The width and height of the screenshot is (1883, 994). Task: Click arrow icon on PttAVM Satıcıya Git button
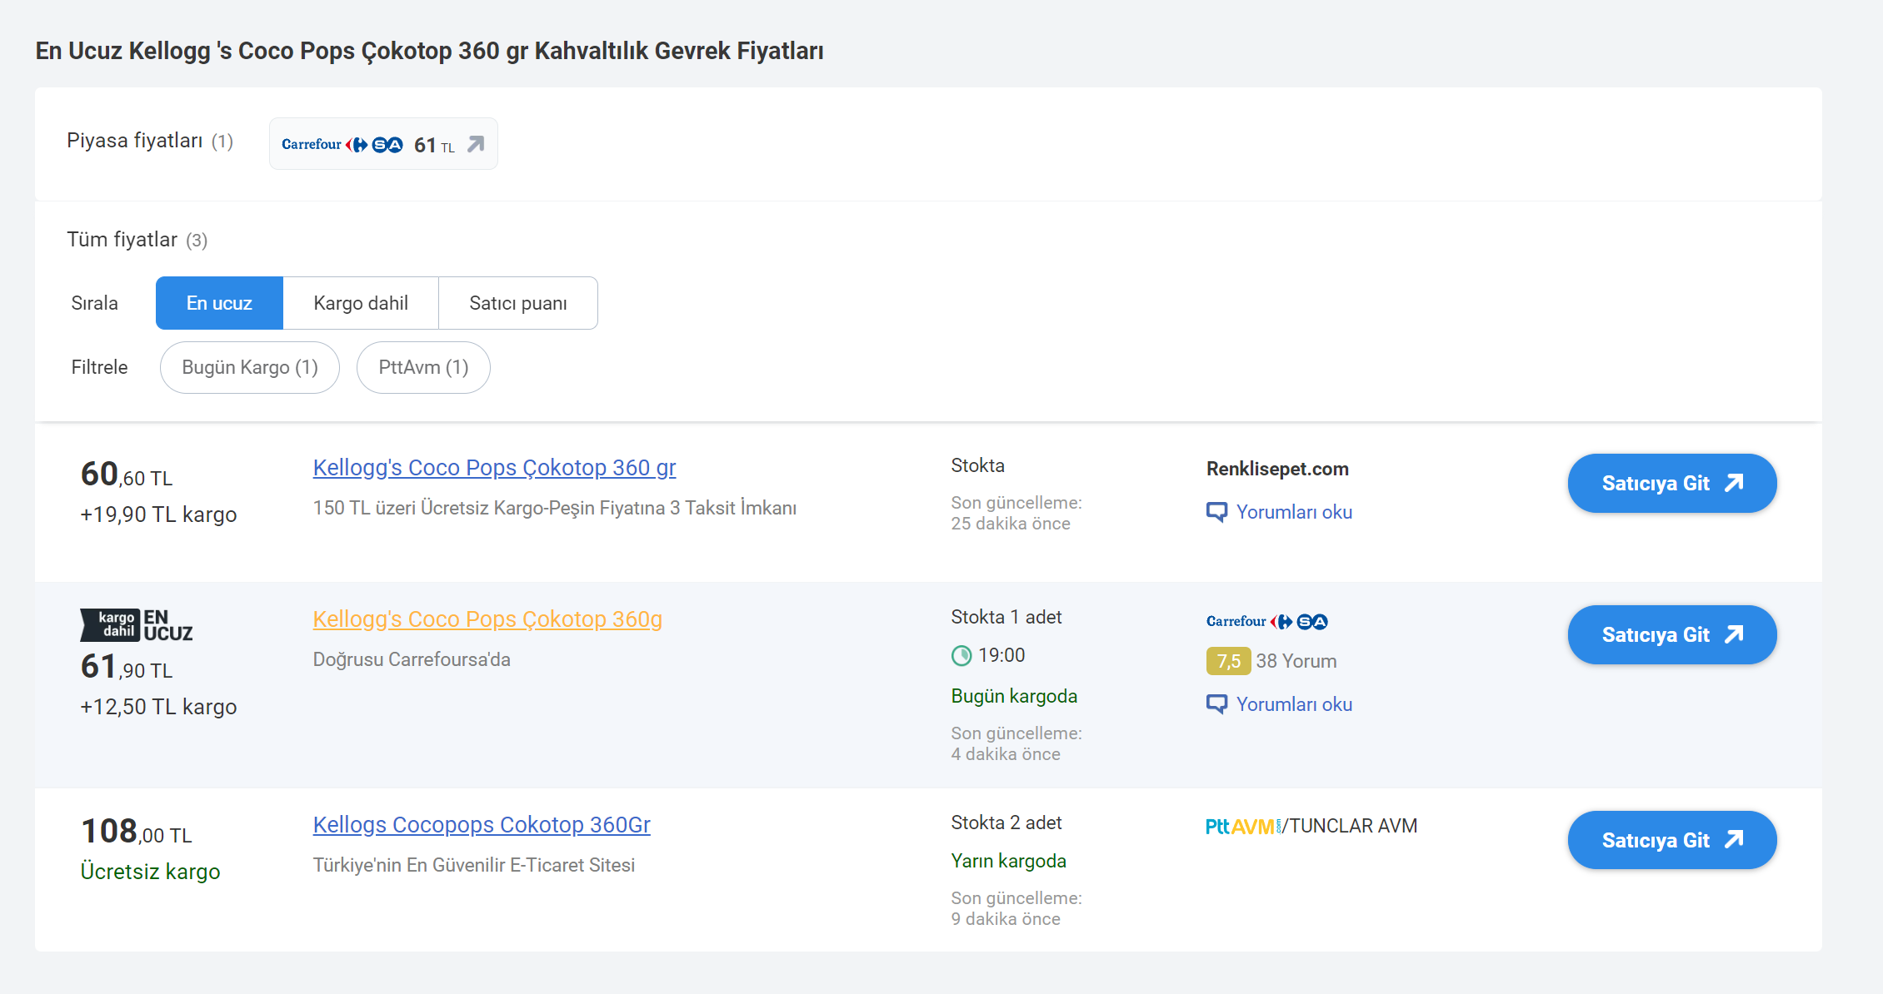coord(1735,839)
